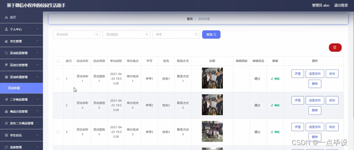Focus the 活动名称 search input
The width and height of the screenshot is (354, 150).
click(x=77, y=34)
